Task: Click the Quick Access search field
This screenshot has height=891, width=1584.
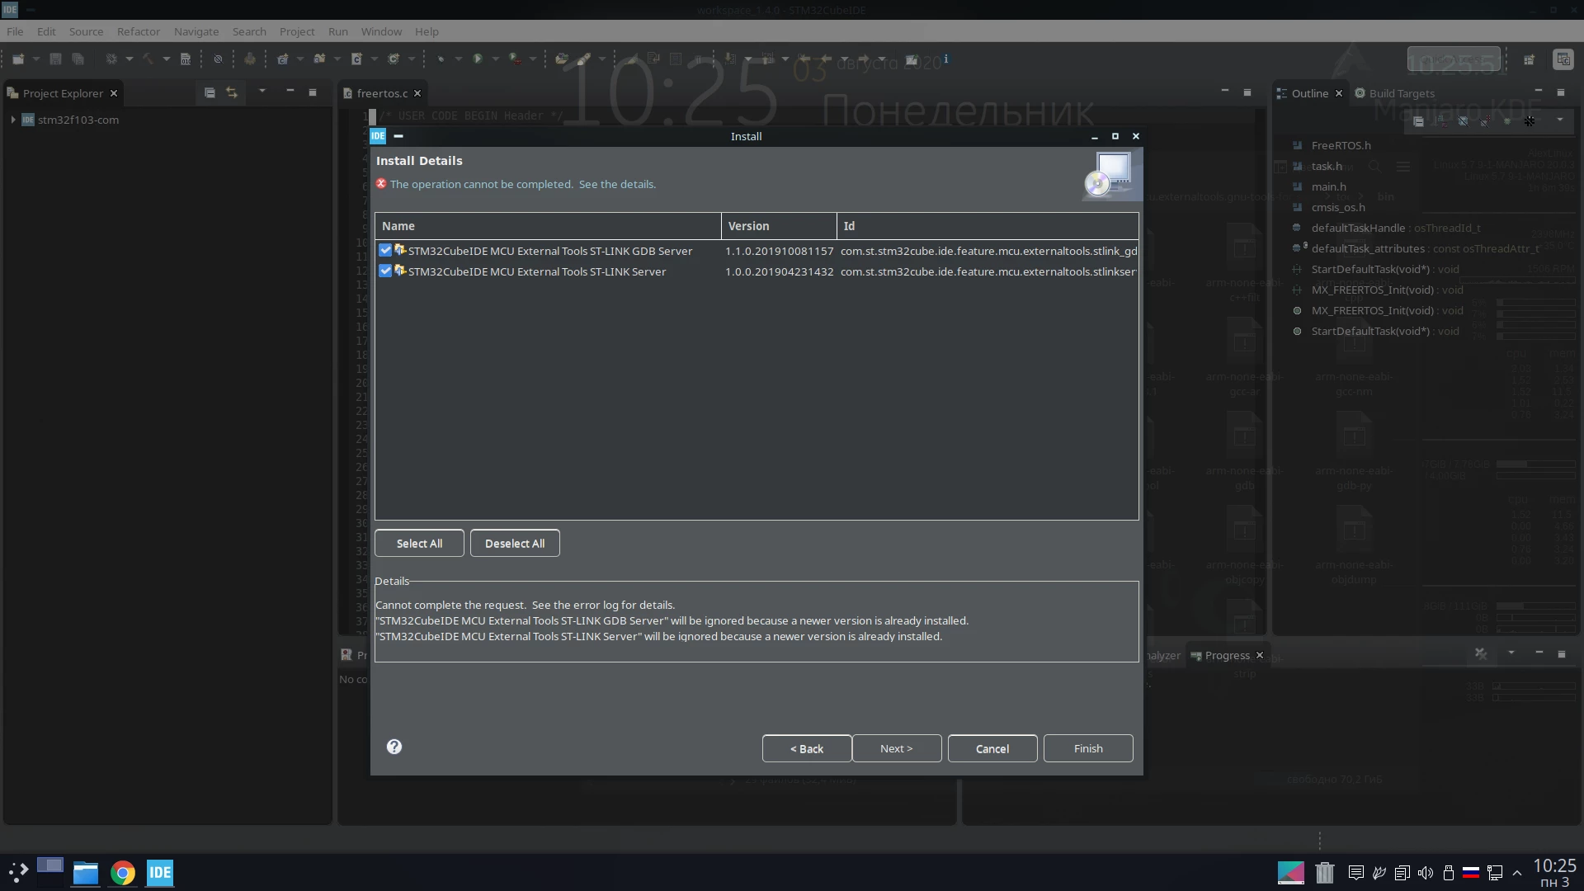Action: 1454,60
